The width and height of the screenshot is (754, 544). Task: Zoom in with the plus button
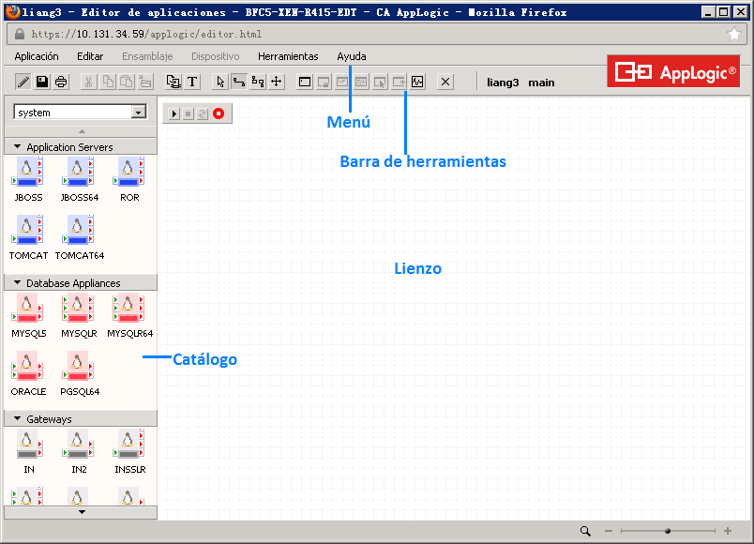728,531
